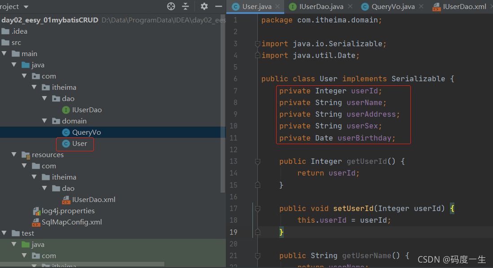The width and height of the screenshot is (493, 268).
Task: Click the setUserId method name
Action: pos(353,208)
